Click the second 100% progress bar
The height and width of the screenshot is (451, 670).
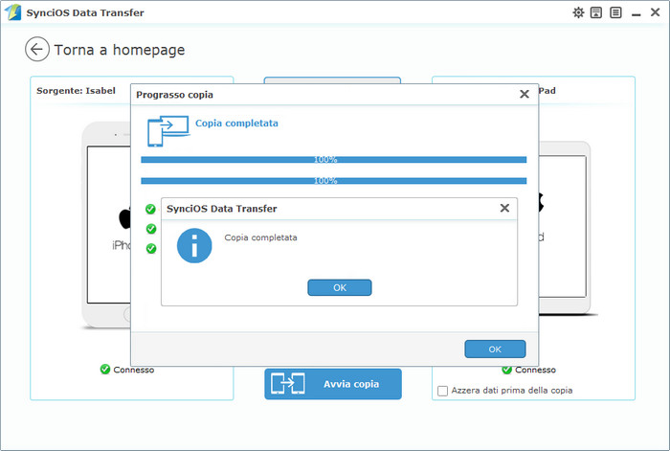point(334,181)
